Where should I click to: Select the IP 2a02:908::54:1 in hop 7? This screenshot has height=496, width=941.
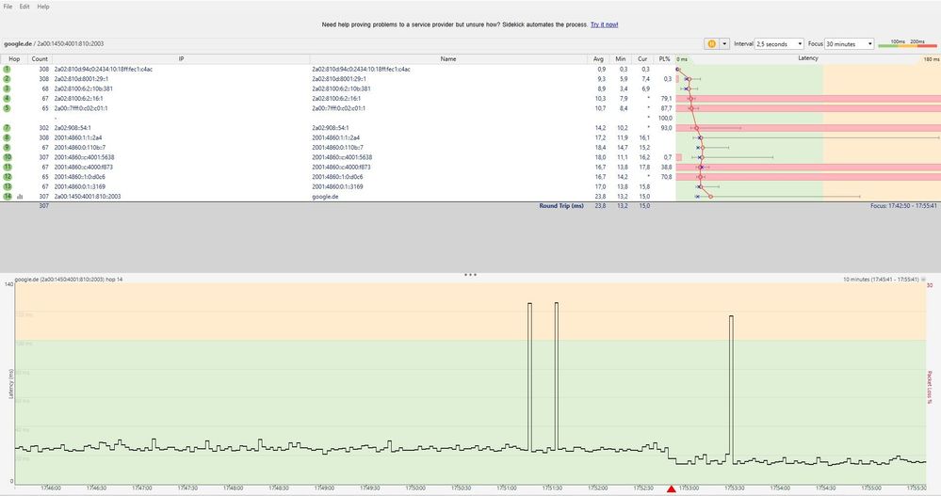(73, 128)
